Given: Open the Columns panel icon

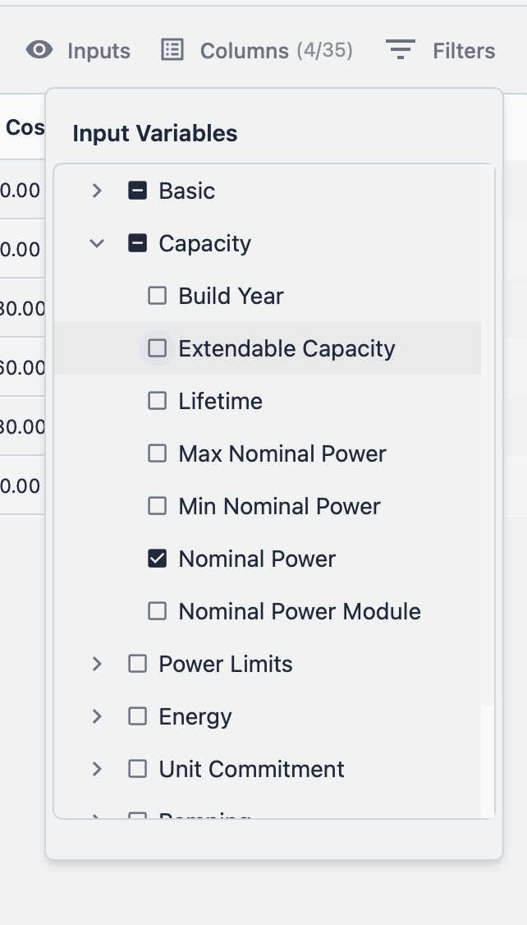Looking at the screenshot, I should coord(172,50).
